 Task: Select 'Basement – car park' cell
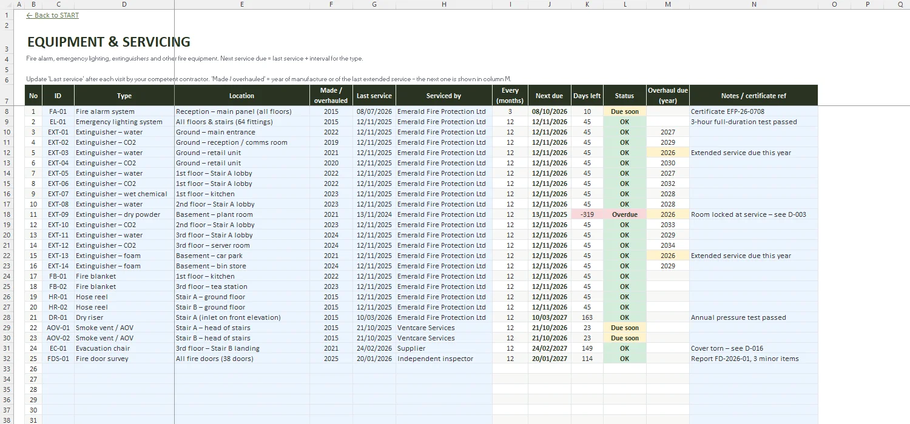242,256
